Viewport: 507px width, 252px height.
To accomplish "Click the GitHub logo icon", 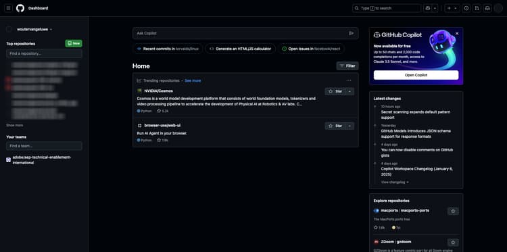I will [x=20, y=8].
